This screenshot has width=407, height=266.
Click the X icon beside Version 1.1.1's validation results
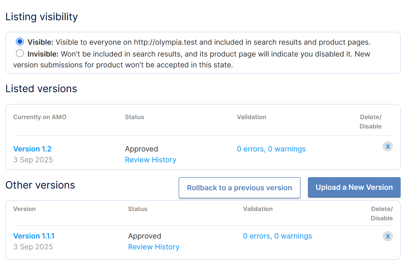pos(388,236)
